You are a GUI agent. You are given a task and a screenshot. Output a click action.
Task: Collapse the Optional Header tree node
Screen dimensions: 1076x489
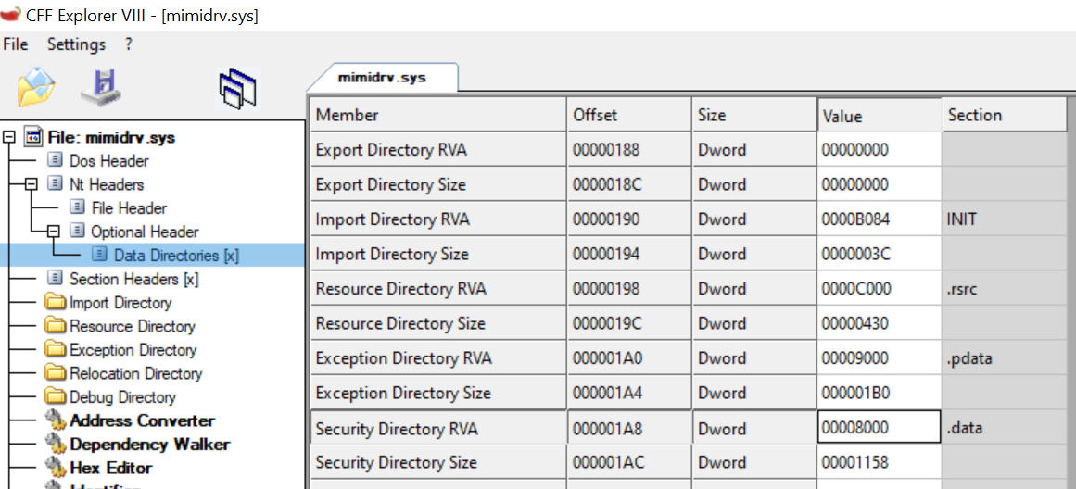[55, 232]
